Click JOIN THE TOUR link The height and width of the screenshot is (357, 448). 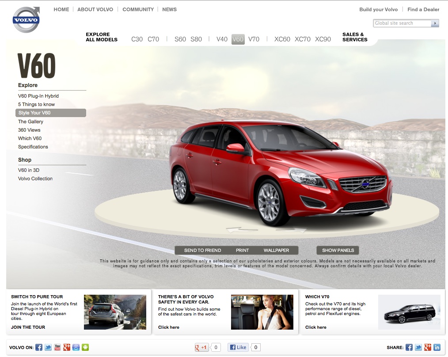[28, 327]
